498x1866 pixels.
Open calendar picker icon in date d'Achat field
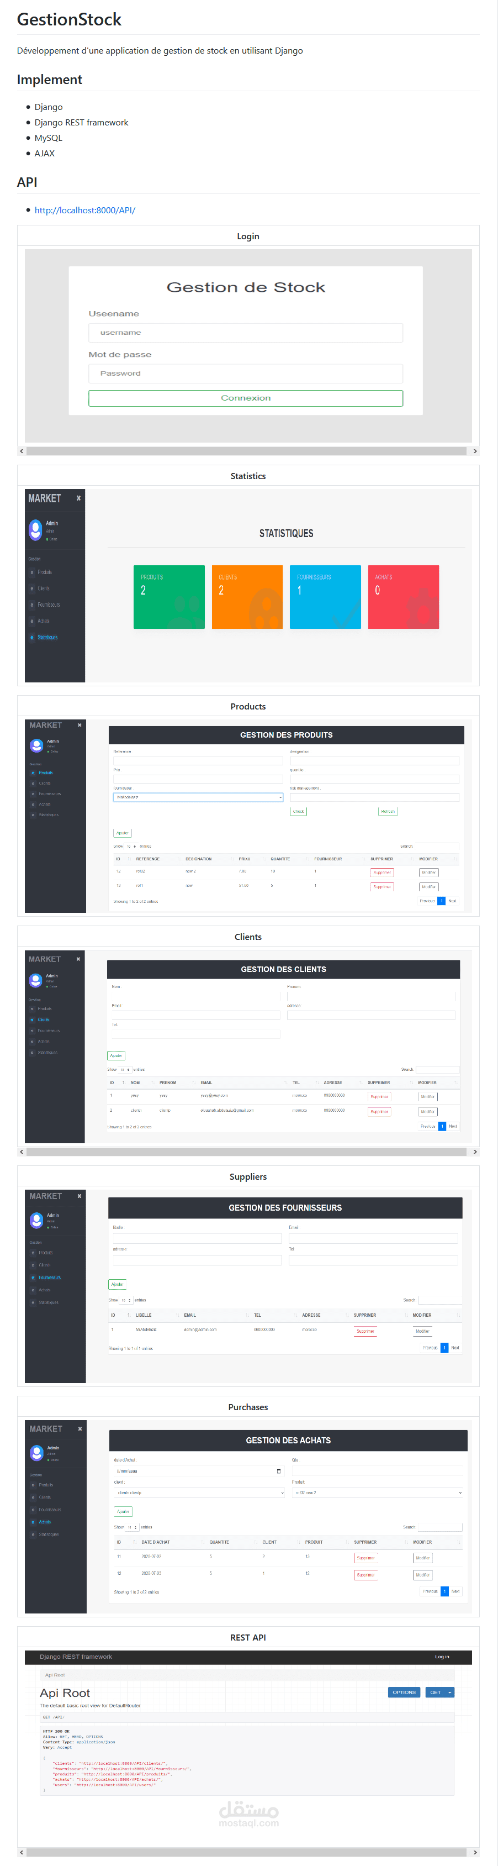[x=279, y=1471]
